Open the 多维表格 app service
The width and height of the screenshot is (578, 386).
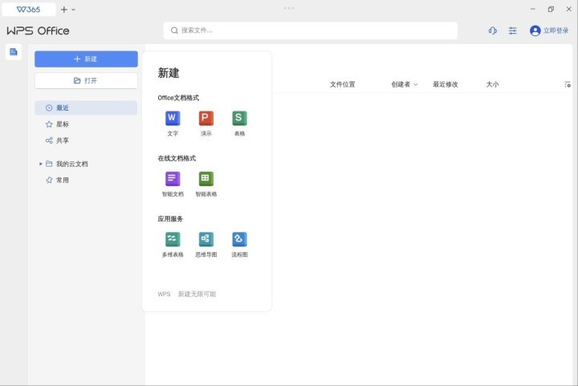[x=173, y=244]
